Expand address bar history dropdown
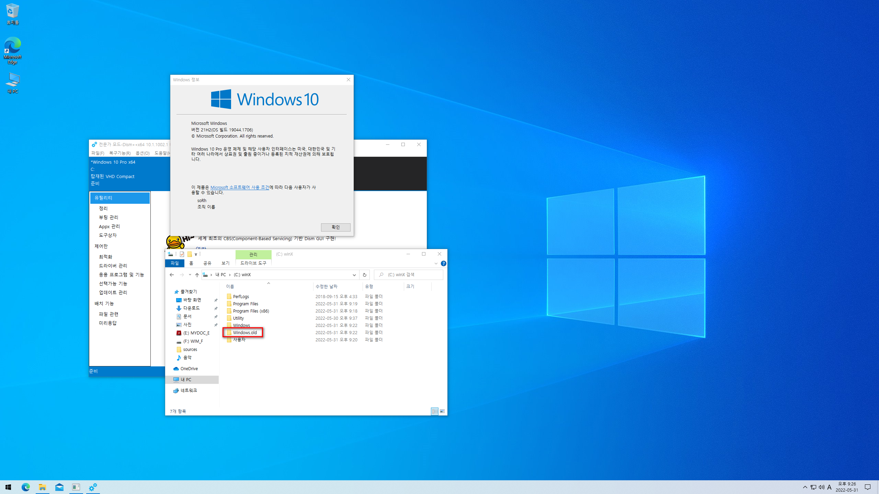 354,275
